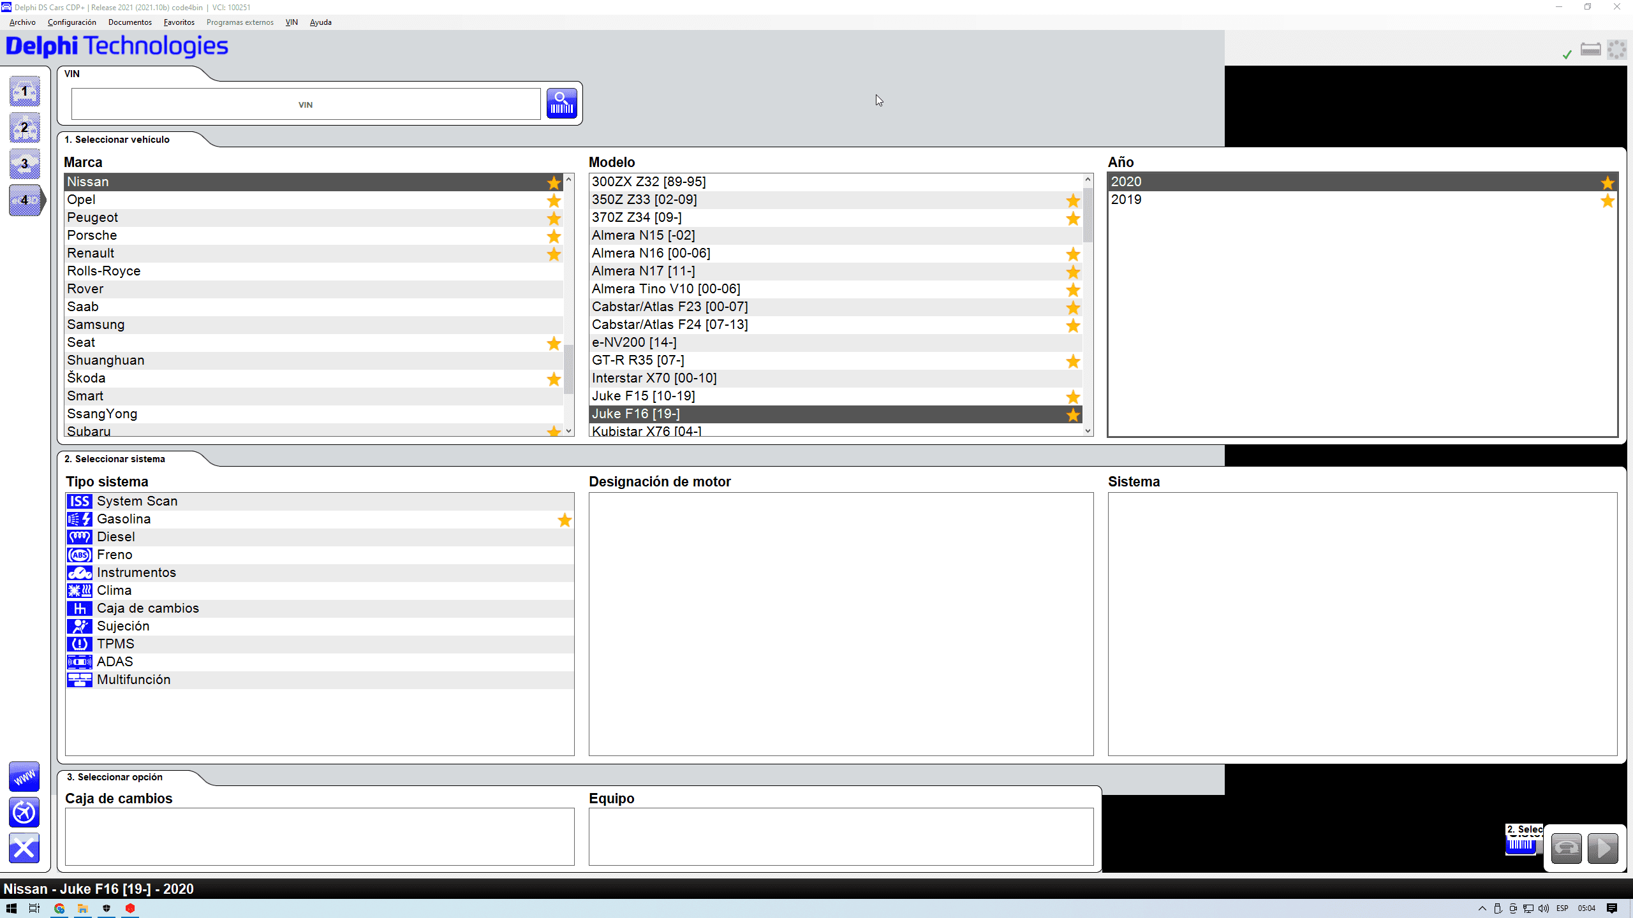The height and width of the screenshot is (918, 1633).
Task: Expand the '3. Seleccionar opción' section tab
Action: [115, 777]
